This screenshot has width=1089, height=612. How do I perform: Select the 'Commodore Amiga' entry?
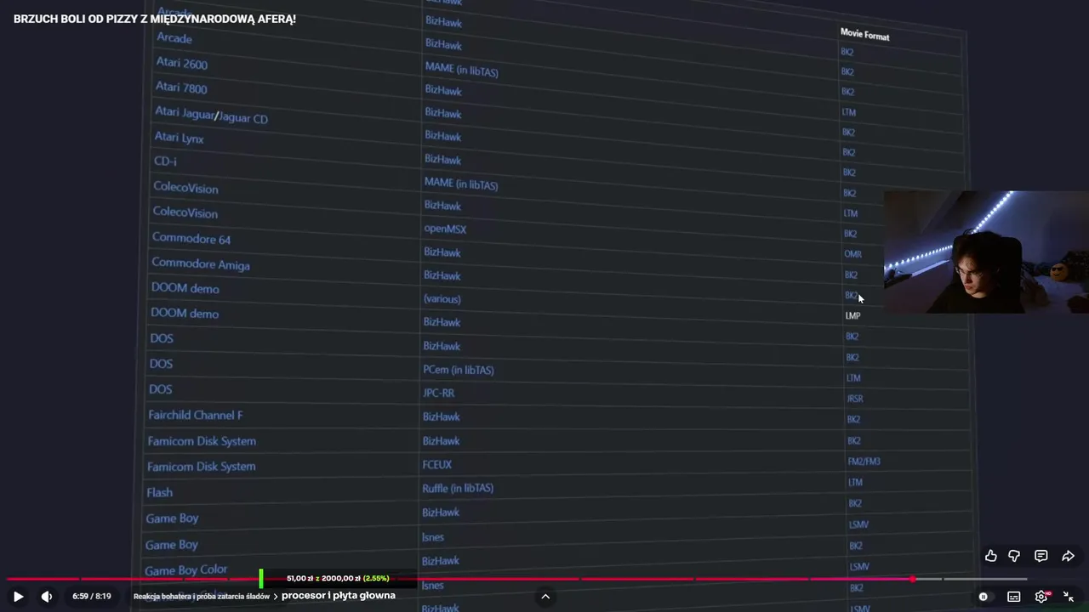201,263
